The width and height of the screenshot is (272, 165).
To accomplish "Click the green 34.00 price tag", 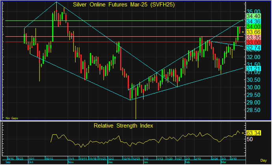I will [x=253, y=26].
